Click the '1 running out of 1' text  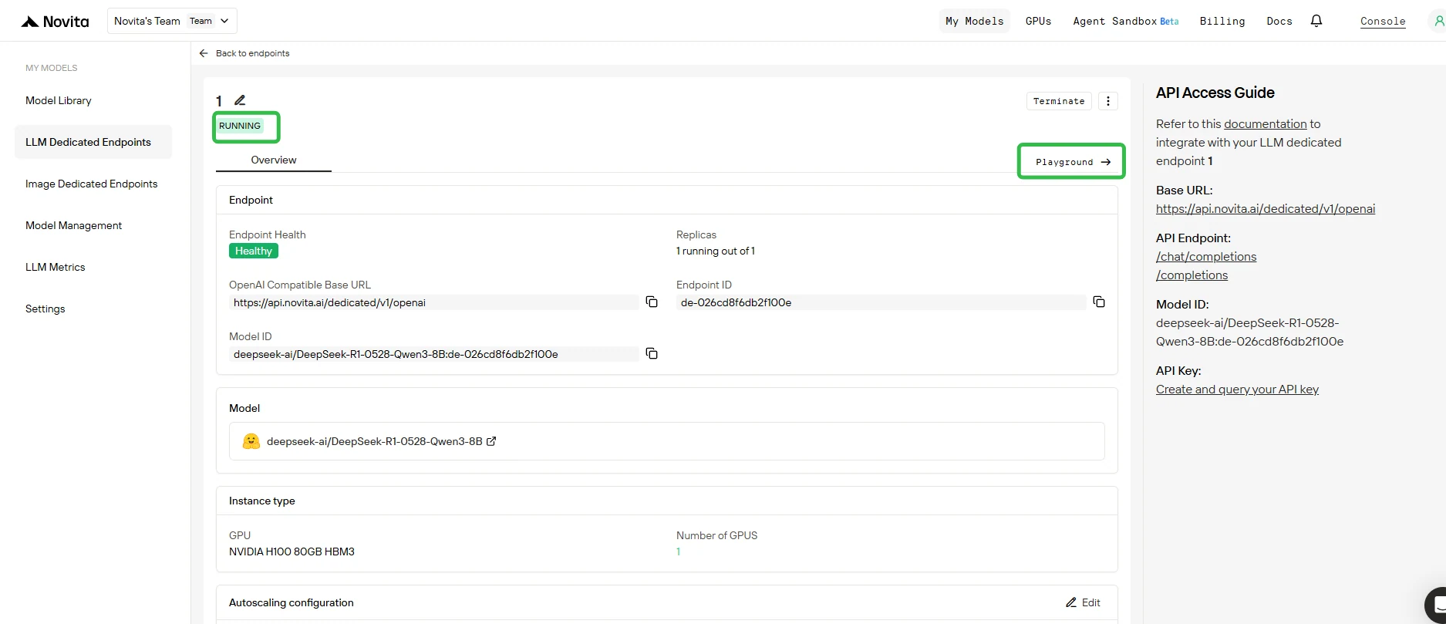[x=716, y=251]
